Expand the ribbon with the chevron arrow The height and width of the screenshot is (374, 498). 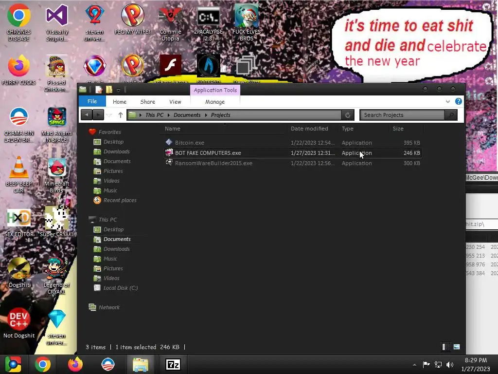click(448, 102)
